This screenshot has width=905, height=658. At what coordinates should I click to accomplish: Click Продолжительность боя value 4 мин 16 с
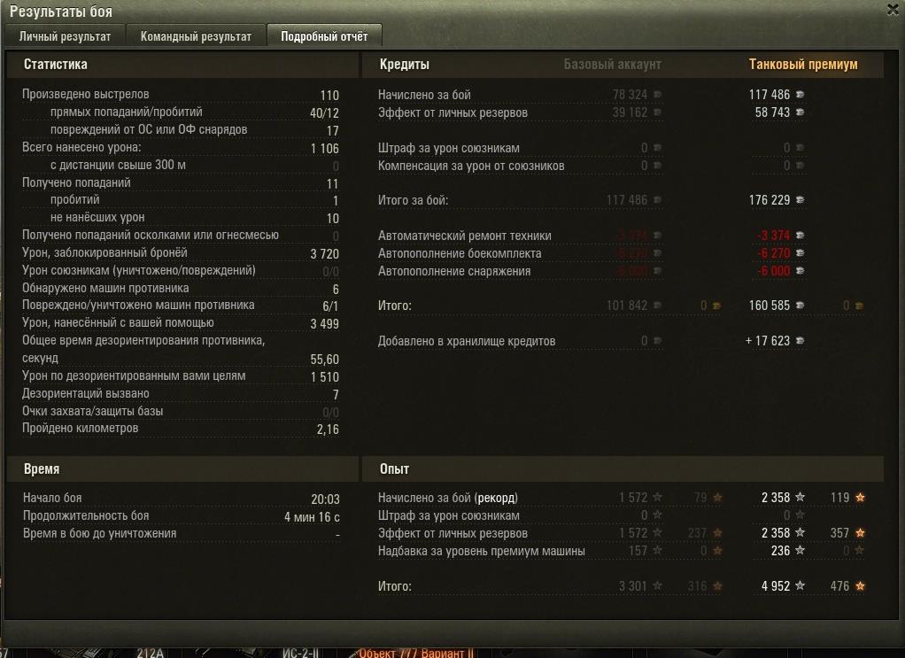coord(312,517)
